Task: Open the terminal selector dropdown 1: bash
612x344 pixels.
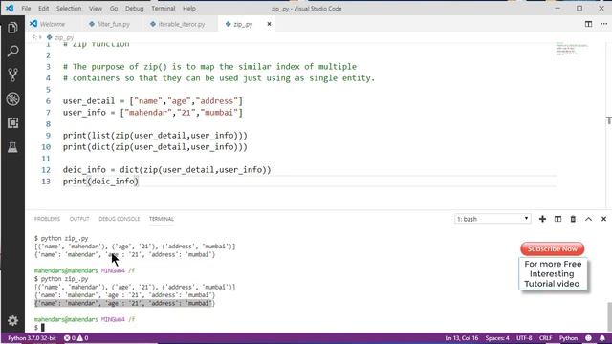Action: 492,219
